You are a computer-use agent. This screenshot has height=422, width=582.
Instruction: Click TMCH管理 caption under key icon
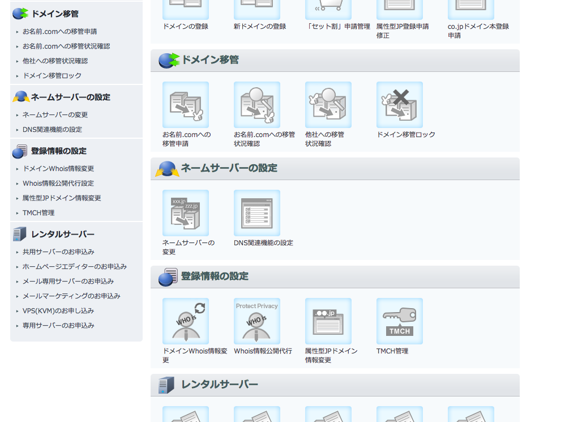point(392,351)
